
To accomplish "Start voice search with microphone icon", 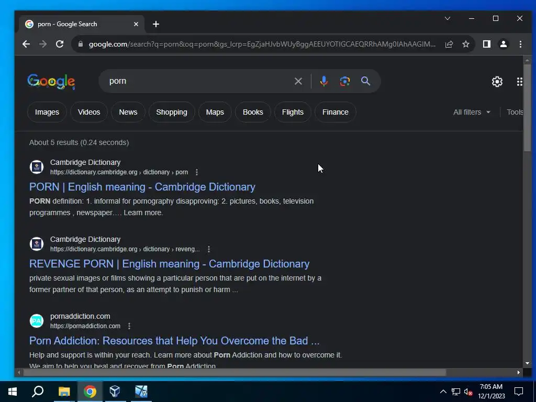I will coord(323,81).
